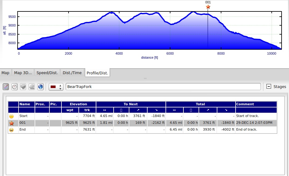Image resolution: width=289 pixels, height=176 pixels.
Task: Click the dark red track color swatch
Action: click(x=53, y=87)
